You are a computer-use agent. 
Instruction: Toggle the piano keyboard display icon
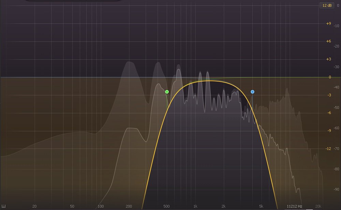[3, 206]
